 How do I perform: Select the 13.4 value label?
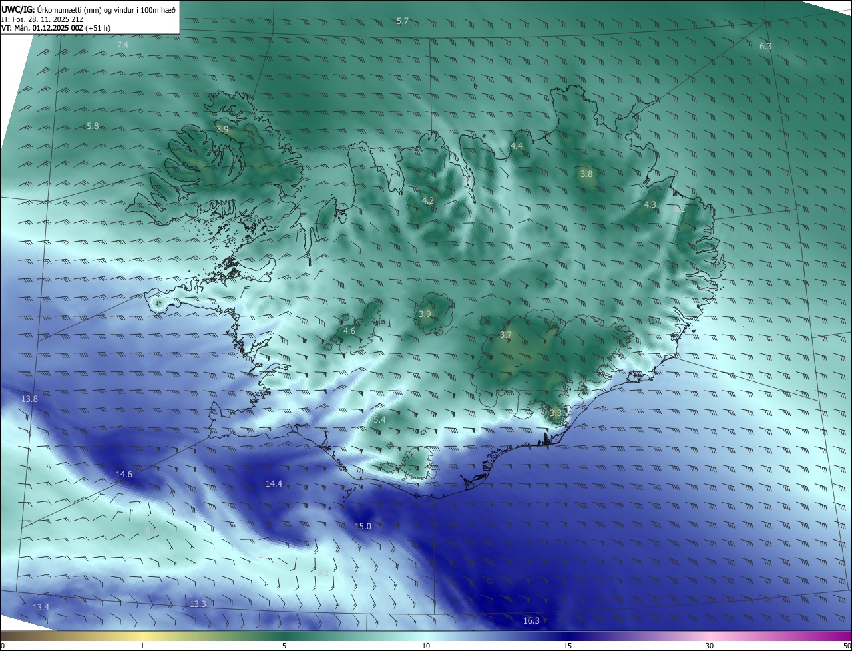click(x=41, y=607)
